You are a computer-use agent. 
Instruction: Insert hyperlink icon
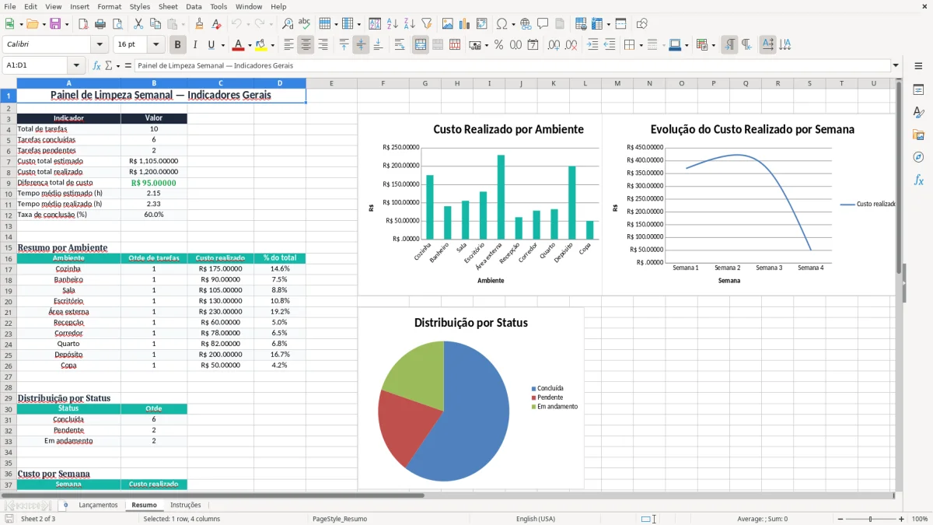(526, 24)
